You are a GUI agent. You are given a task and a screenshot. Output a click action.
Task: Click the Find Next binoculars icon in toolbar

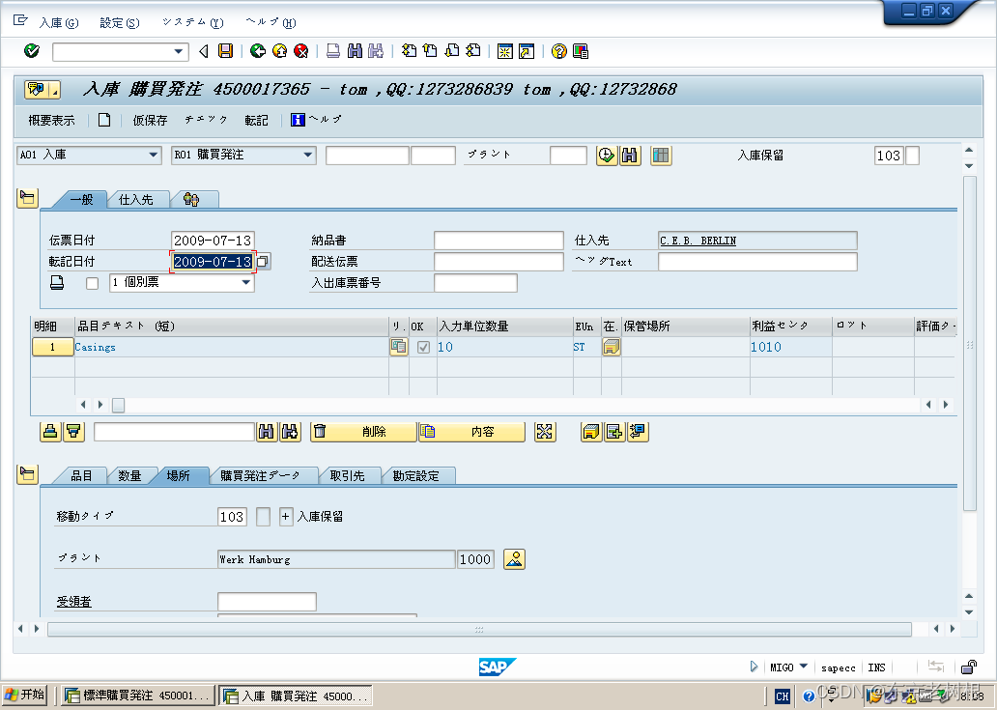376,51
